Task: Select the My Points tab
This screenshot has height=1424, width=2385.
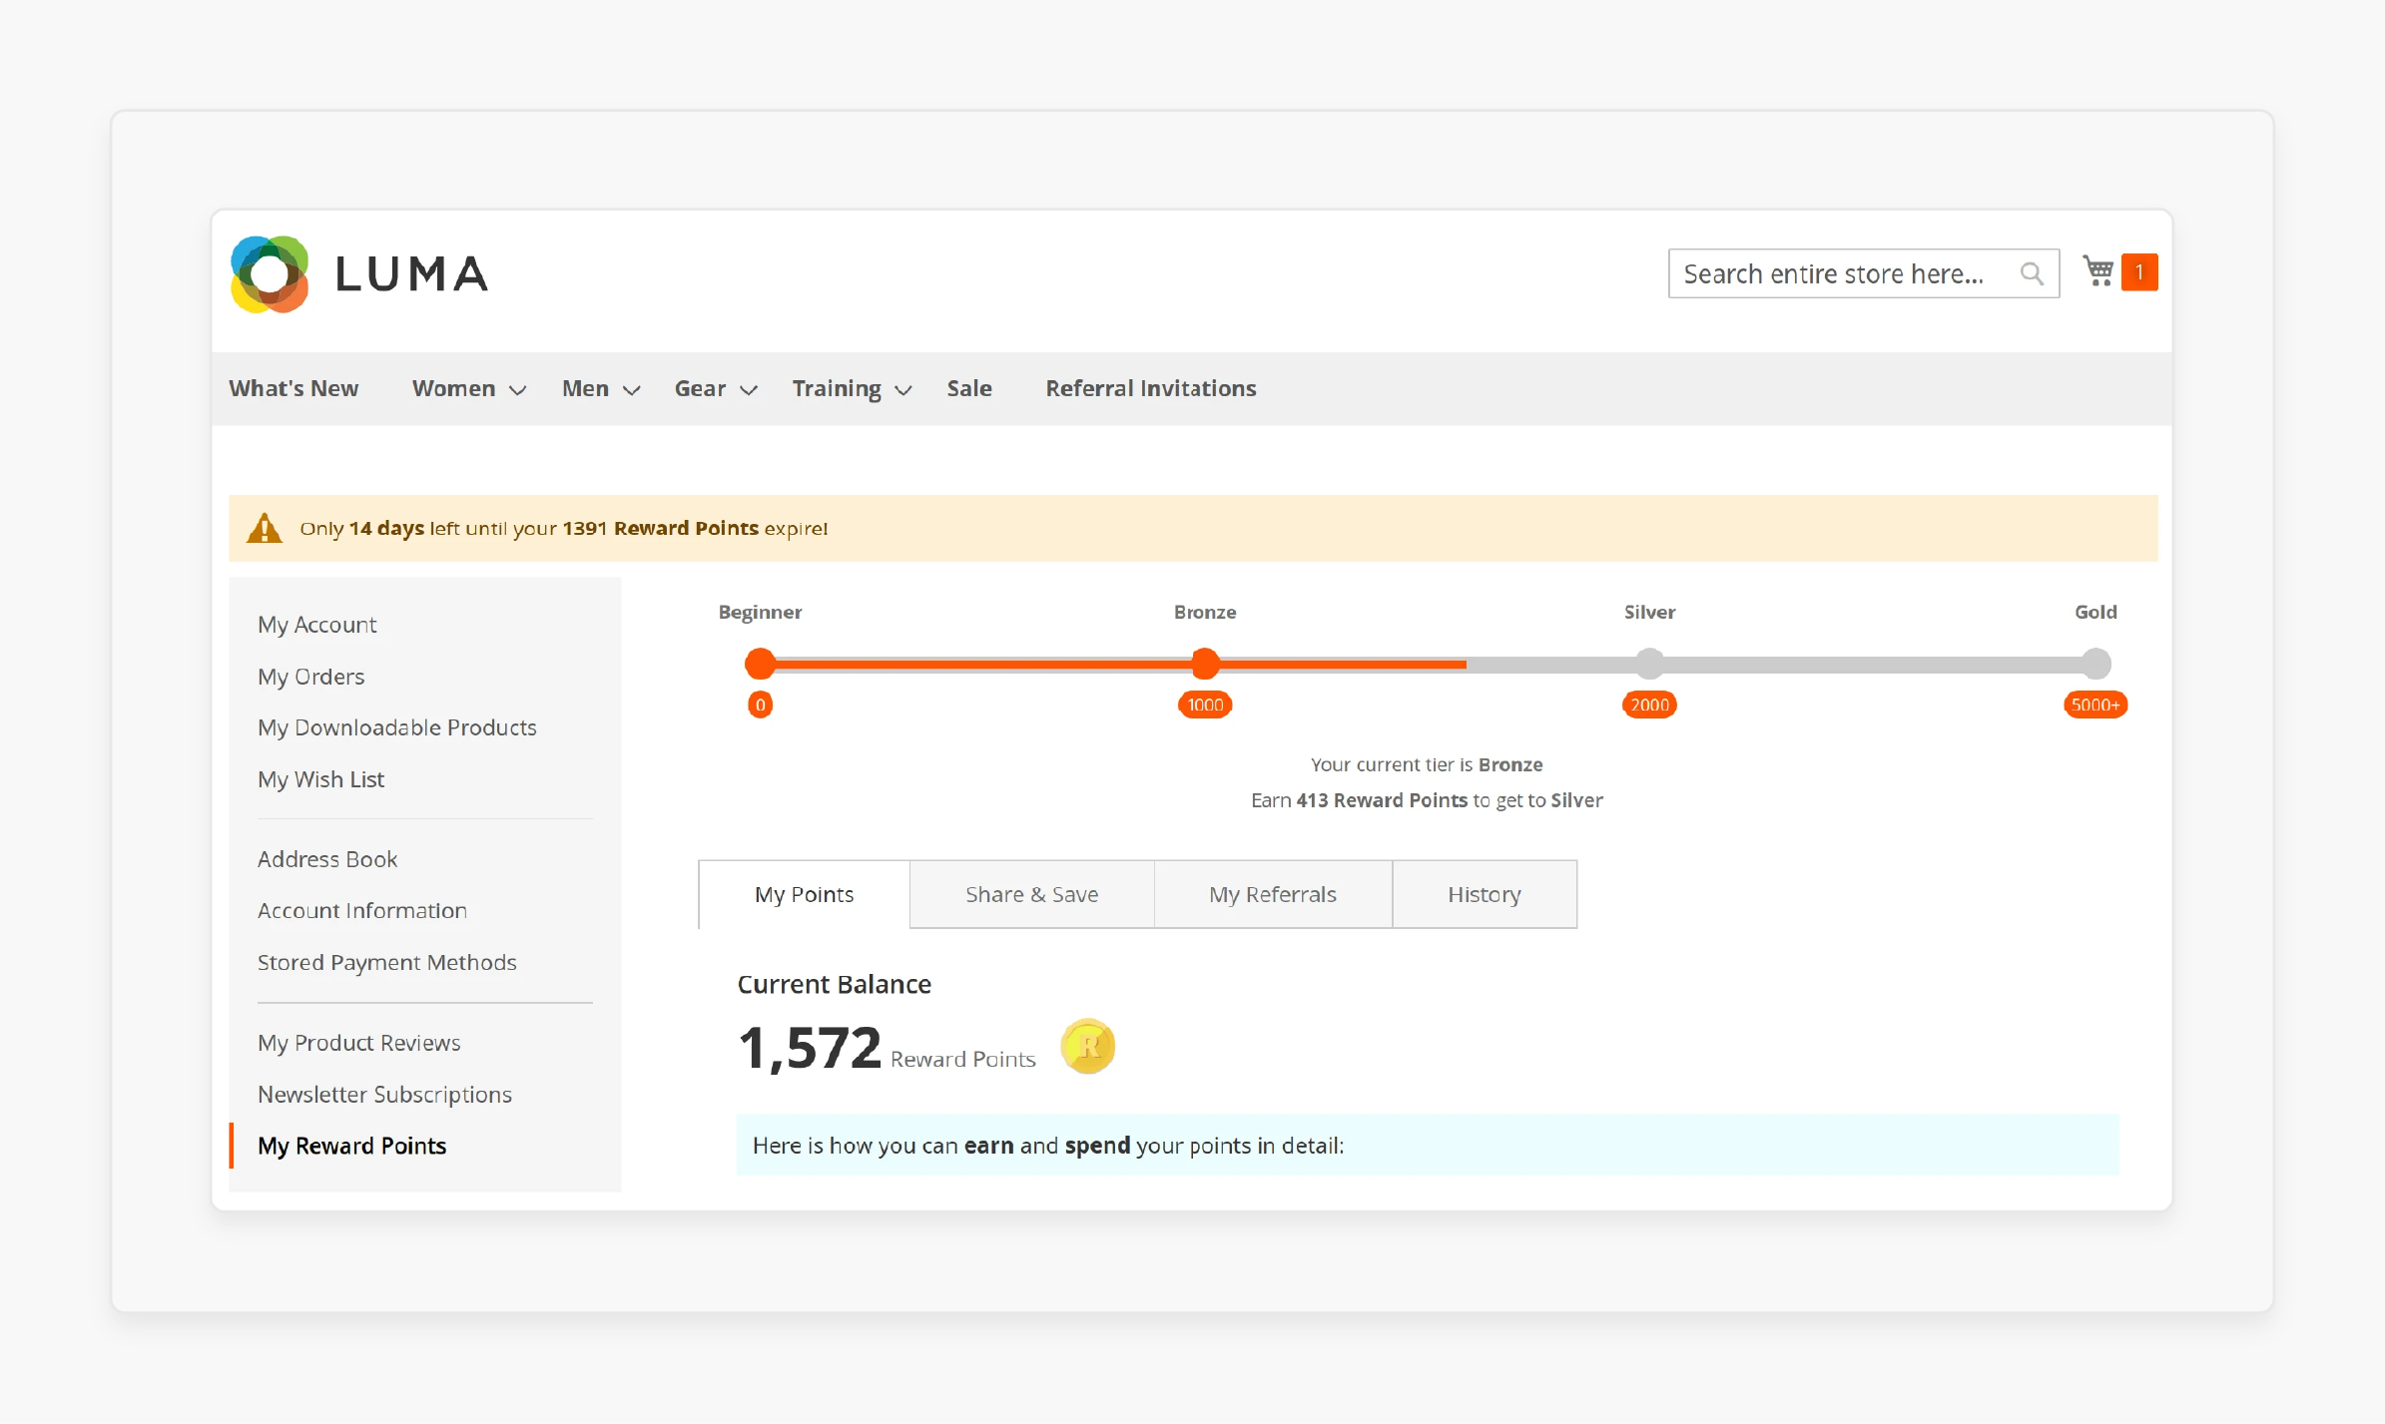Action: [804, 894]
